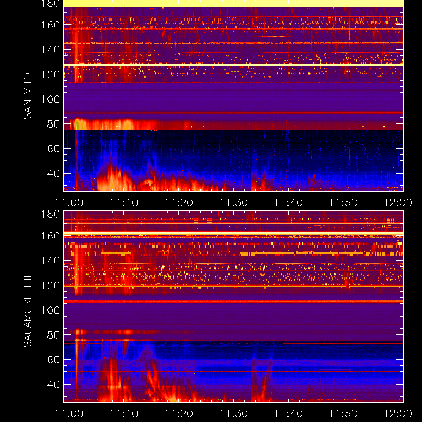The image size is (422, 422).
Task: Click the 11:40 time label under Sagamore Hill plot
Action: tap(288, 414)
